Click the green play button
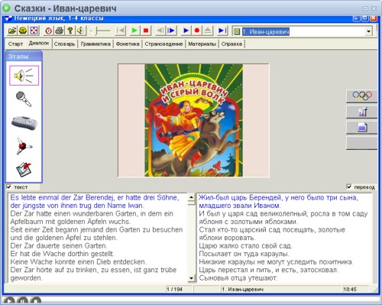This screenshot has width=382, height=305. 134,31
